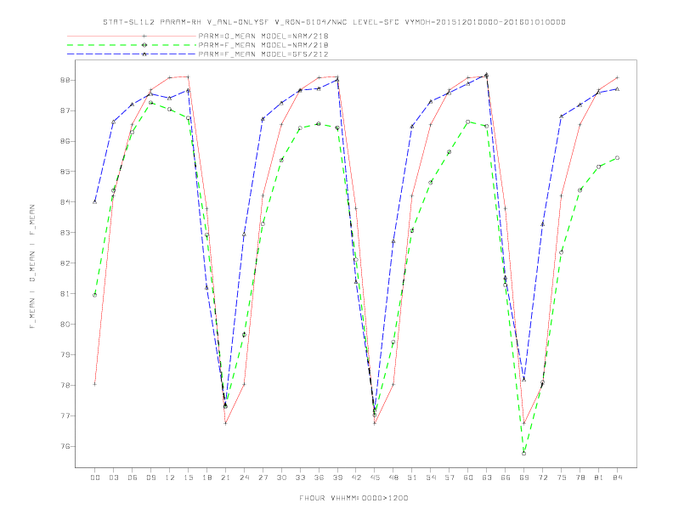Click the x-axis forecast hour label 21
Viewport: 673px width, 520px height.
coord(225,478)
